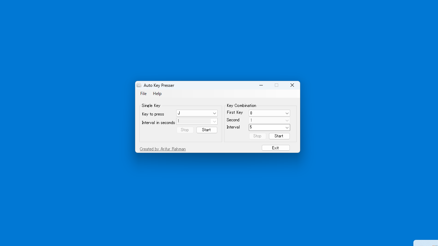Open the File menu

[x=143, y=94]
